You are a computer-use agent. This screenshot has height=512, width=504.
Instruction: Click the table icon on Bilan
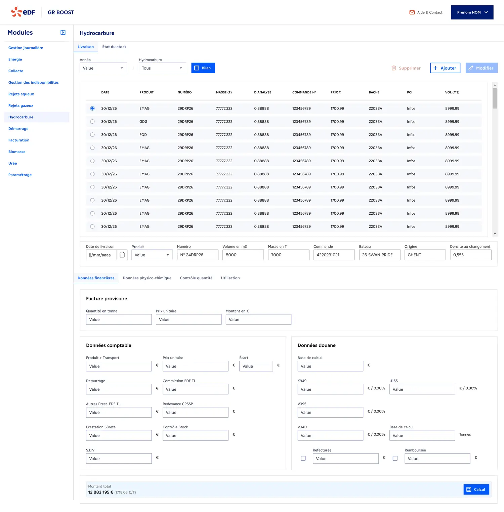pyautogui.click(x=197, y=68)
